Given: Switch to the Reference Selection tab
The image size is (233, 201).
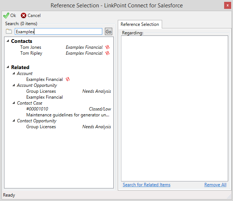Looking at the screenshot, I should click(x=140, y=24).
